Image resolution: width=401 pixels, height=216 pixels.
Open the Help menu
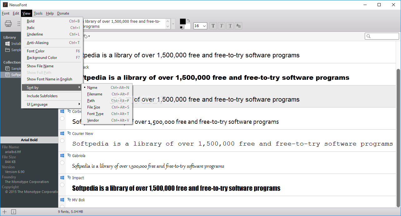(x=50, y=13)
